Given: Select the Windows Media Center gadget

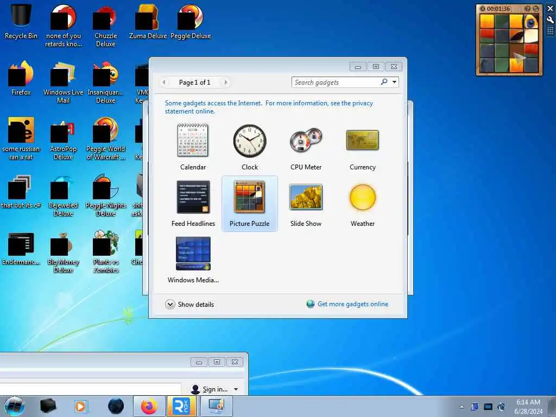Looking at the screenshot, I should pos(193,260).
